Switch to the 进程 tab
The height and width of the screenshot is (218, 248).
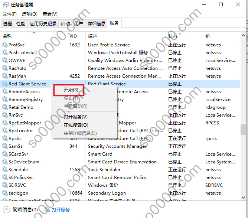(x=7, y=23)
